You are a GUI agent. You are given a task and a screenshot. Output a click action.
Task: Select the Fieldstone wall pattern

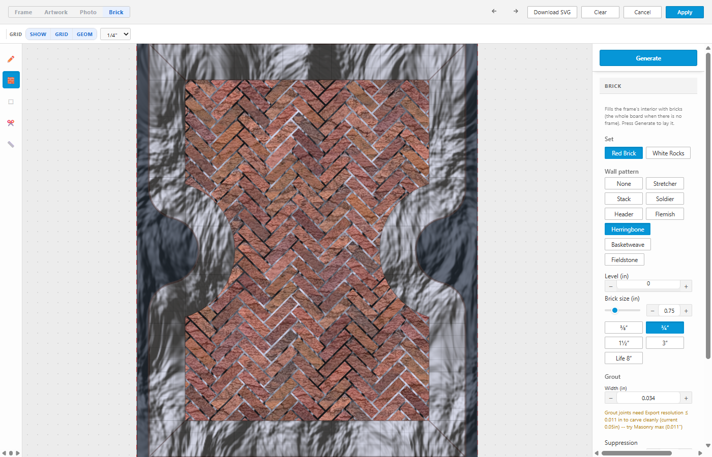[x=625, y=260]
